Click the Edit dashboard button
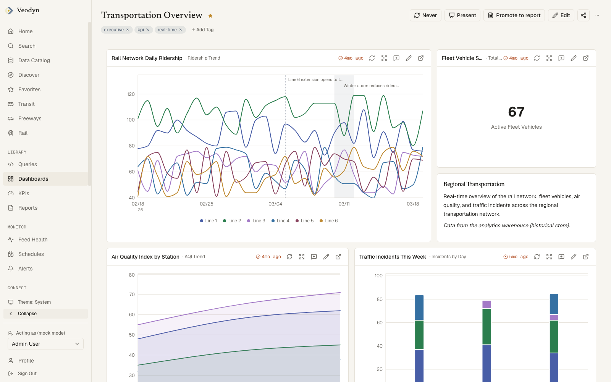Screen dimensions: 611x382 coord(561,15)
